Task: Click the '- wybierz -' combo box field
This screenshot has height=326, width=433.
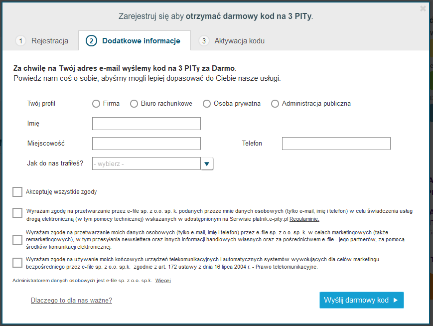Action: pos(146,163)
